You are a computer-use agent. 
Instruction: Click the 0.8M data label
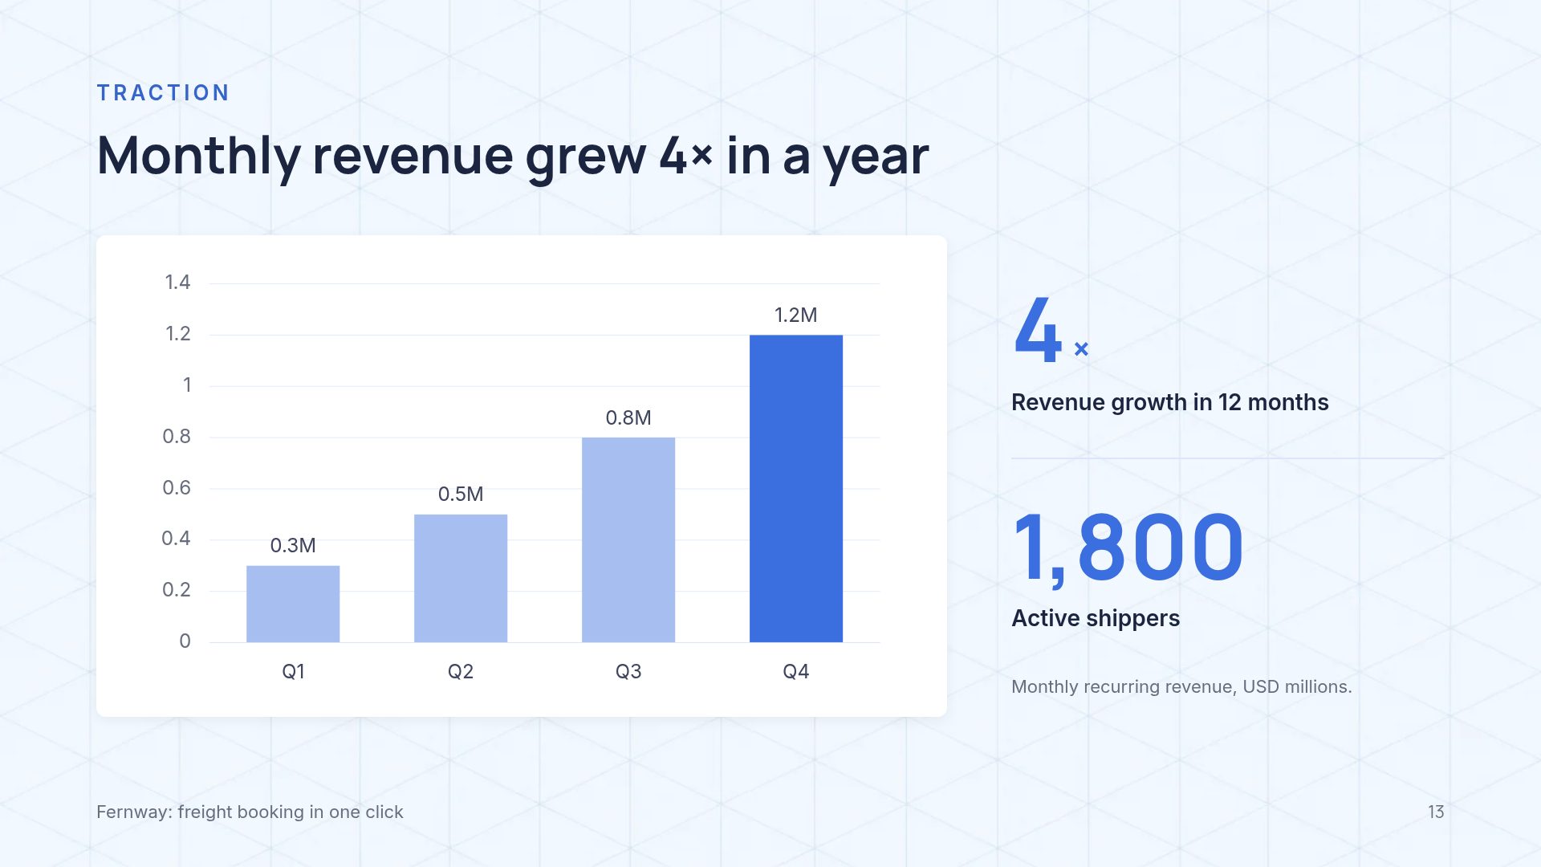pyautogui.click(x=628, y=417)
